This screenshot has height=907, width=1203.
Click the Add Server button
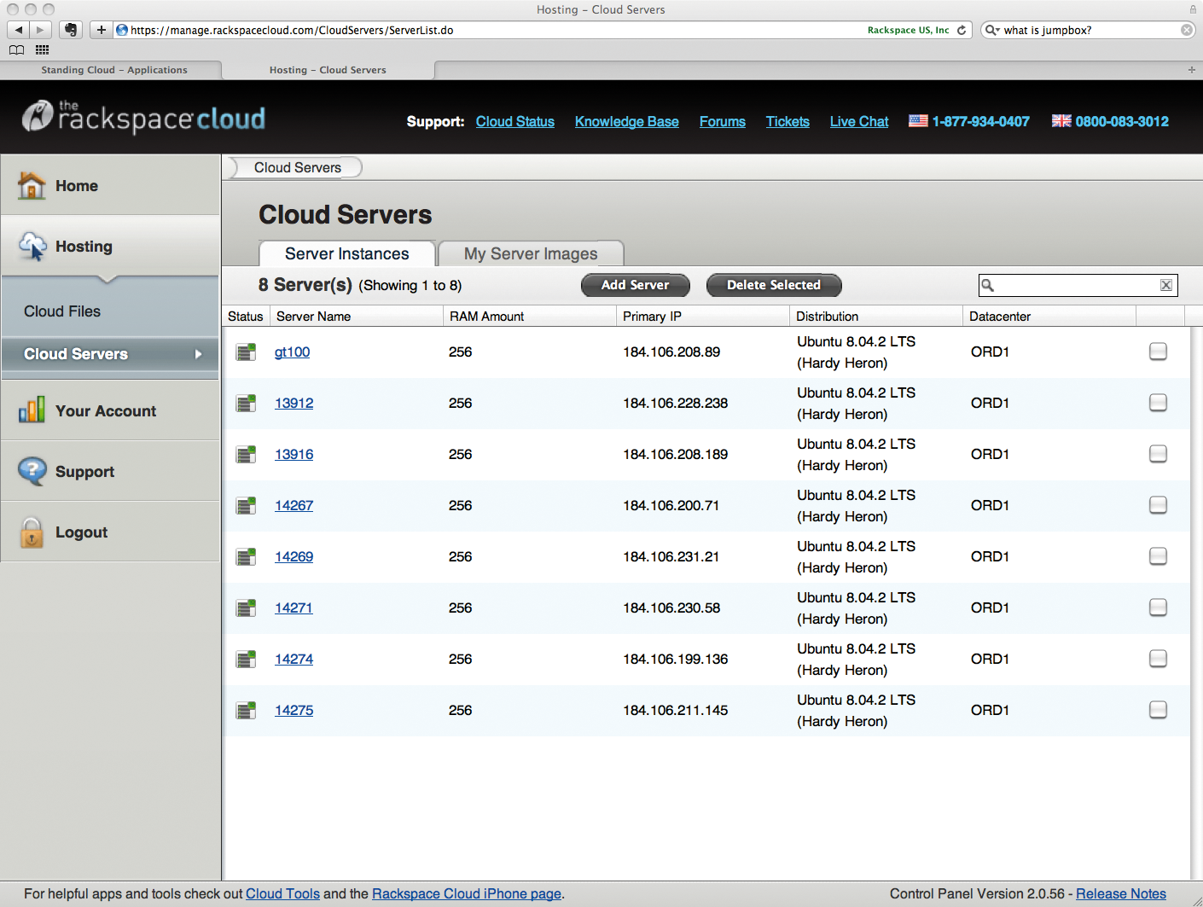click(x=636, y=285)
